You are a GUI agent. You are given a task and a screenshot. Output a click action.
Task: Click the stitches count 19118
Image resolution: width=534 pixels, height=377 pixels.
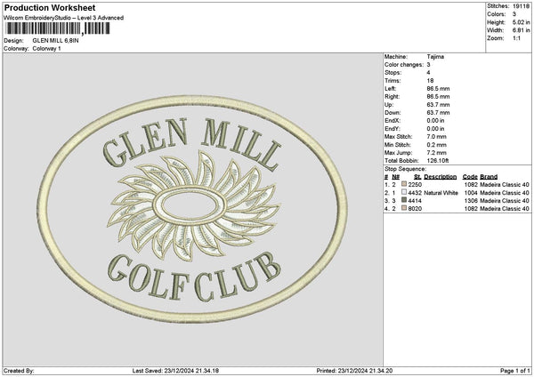[521, 6]
